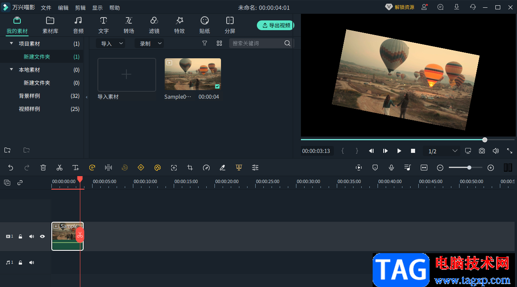Screen dimensions: 517x287
Task: Select the pen/color picker tool icon
Action: (x=223, y=168)
